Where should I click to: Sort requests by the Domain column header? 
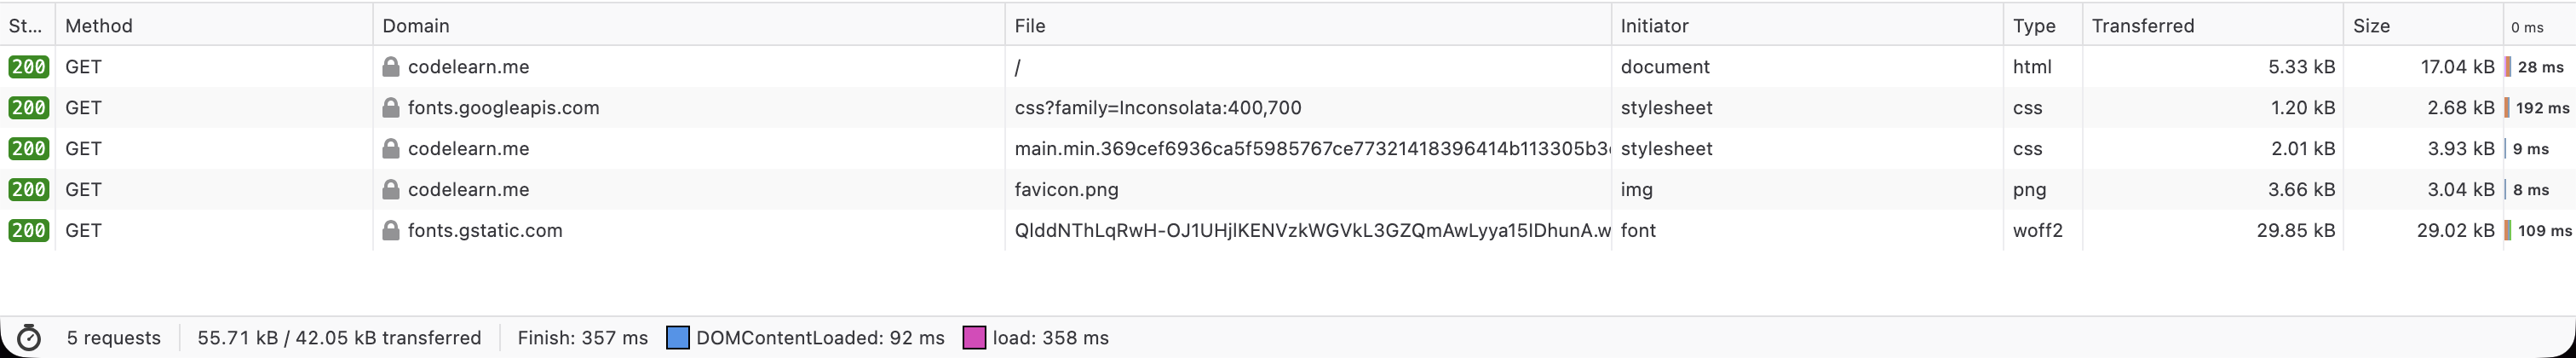click(416, 26)
